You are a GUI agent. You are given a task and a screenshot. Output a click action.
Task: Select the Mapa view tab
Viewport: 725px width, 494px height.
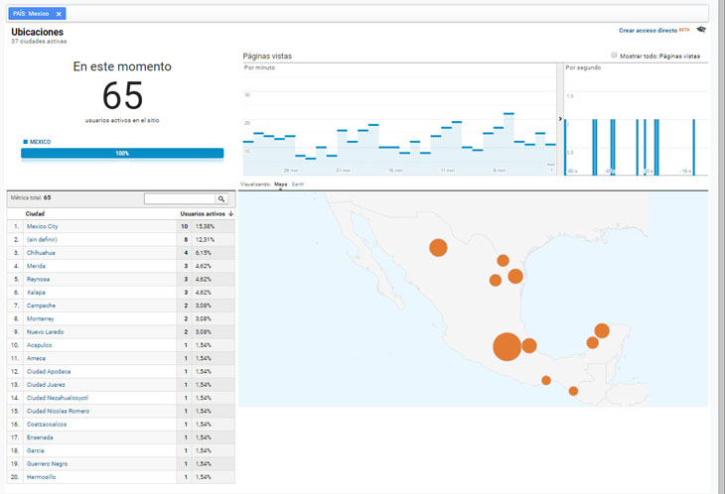[x=280, y=185]
